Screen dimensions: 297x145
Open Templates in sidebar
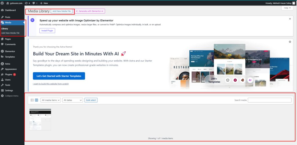click(x=12, y=57)
